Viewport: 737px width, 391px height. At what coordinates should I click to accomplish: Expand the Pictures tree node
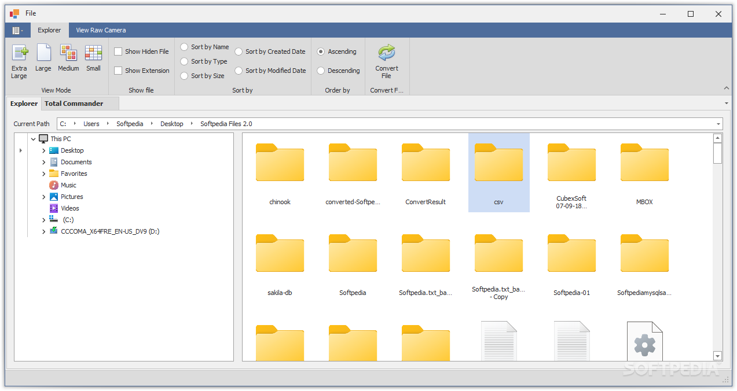pyautogui.click(x=43, y=197)
